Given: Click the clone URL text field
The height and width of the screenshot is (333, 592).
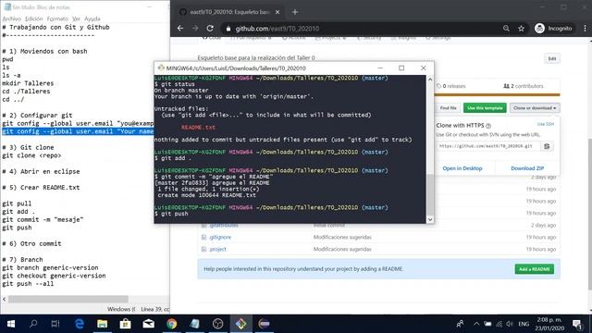Looking at the screenshot, I should (x=488, y=146).
